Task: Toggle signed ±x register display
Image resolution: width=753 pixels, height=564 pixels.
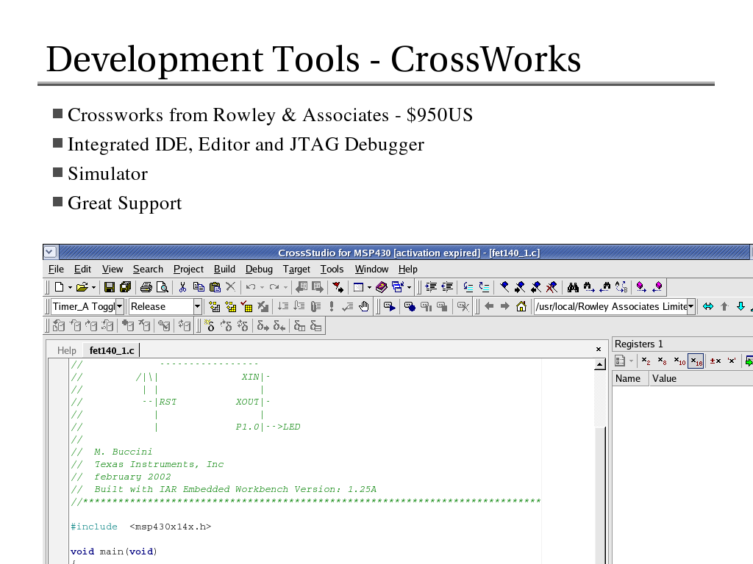Action: point(715,361)
